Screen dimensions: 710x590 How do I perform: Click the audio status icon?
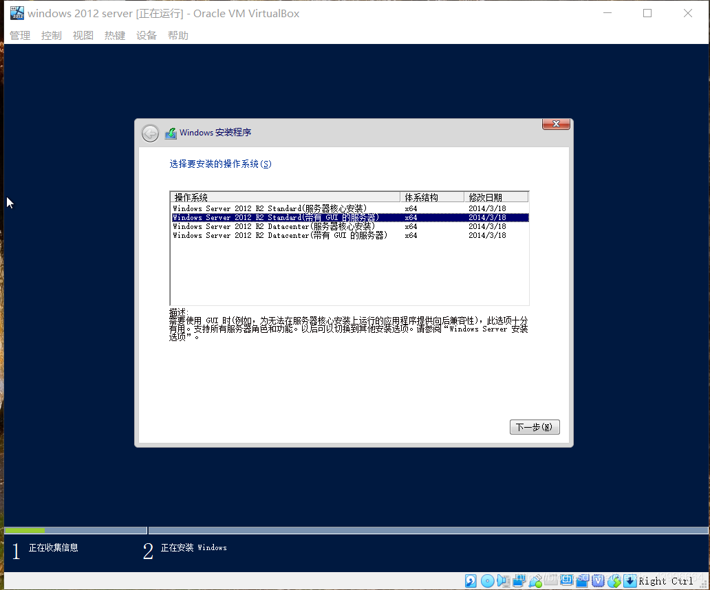coord(504,581)
